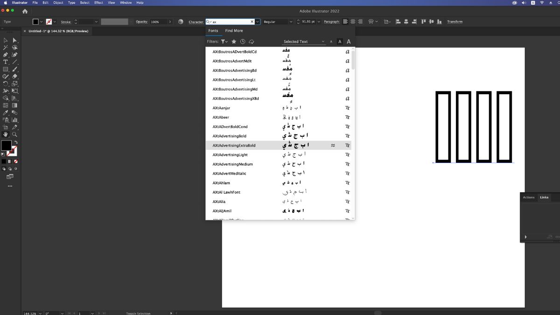The image size is (560, 315).
Task: Select the Symbol Sprayer tool
Action: point(6,120)
